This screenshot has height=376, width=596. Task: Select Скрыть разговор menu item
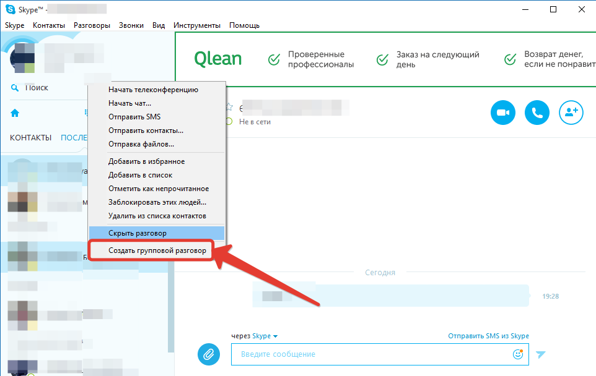157,233
